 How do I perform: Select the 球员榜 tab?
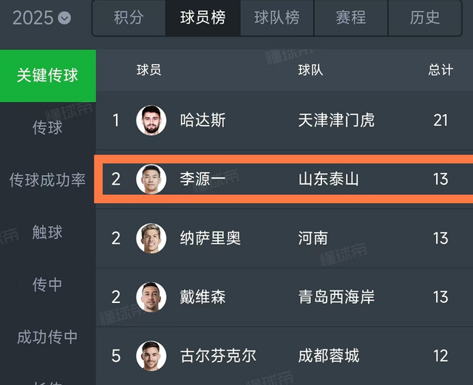[x=203, y=18]
